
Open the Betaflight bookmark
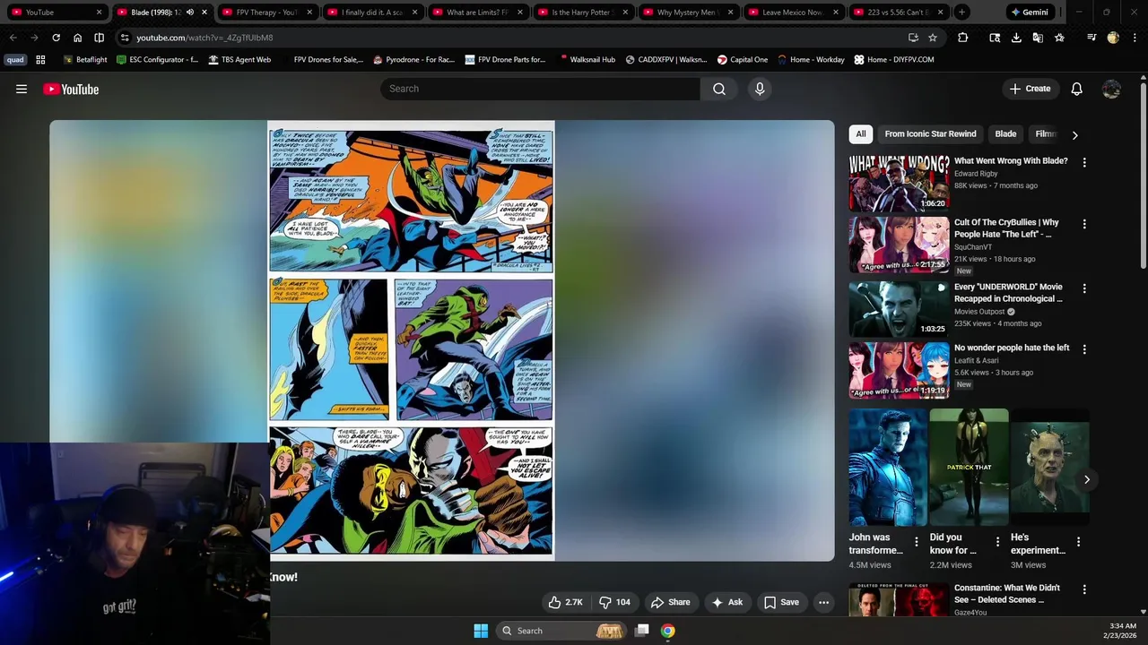pyautogui.click(x=85, y=59)
